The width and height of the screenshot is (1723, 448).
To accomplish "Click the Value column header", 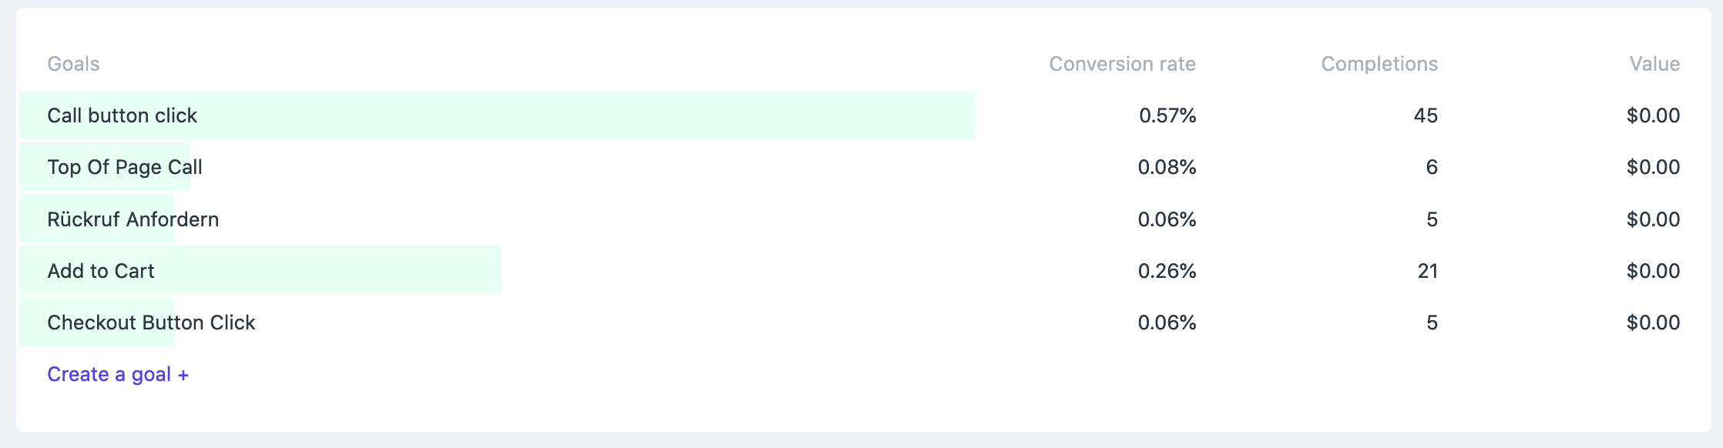I will coord(1654,64).
